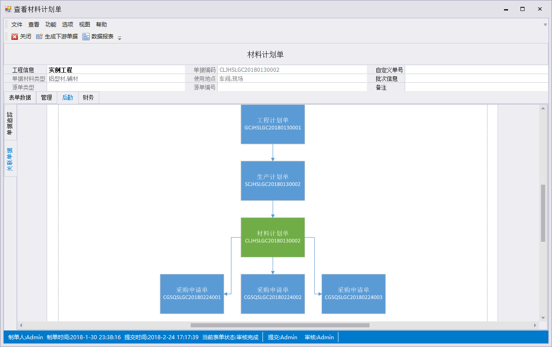The height and width of the screenshot is (347, 552).
Task: Open the 文件 menu
Action: coord(17,25)
